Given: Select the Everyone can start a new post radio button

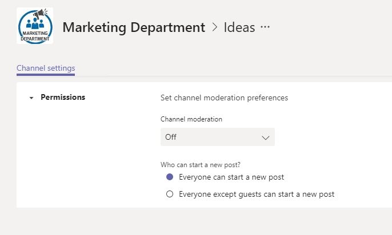Looking at the screenshot, I should pos(169,177).
